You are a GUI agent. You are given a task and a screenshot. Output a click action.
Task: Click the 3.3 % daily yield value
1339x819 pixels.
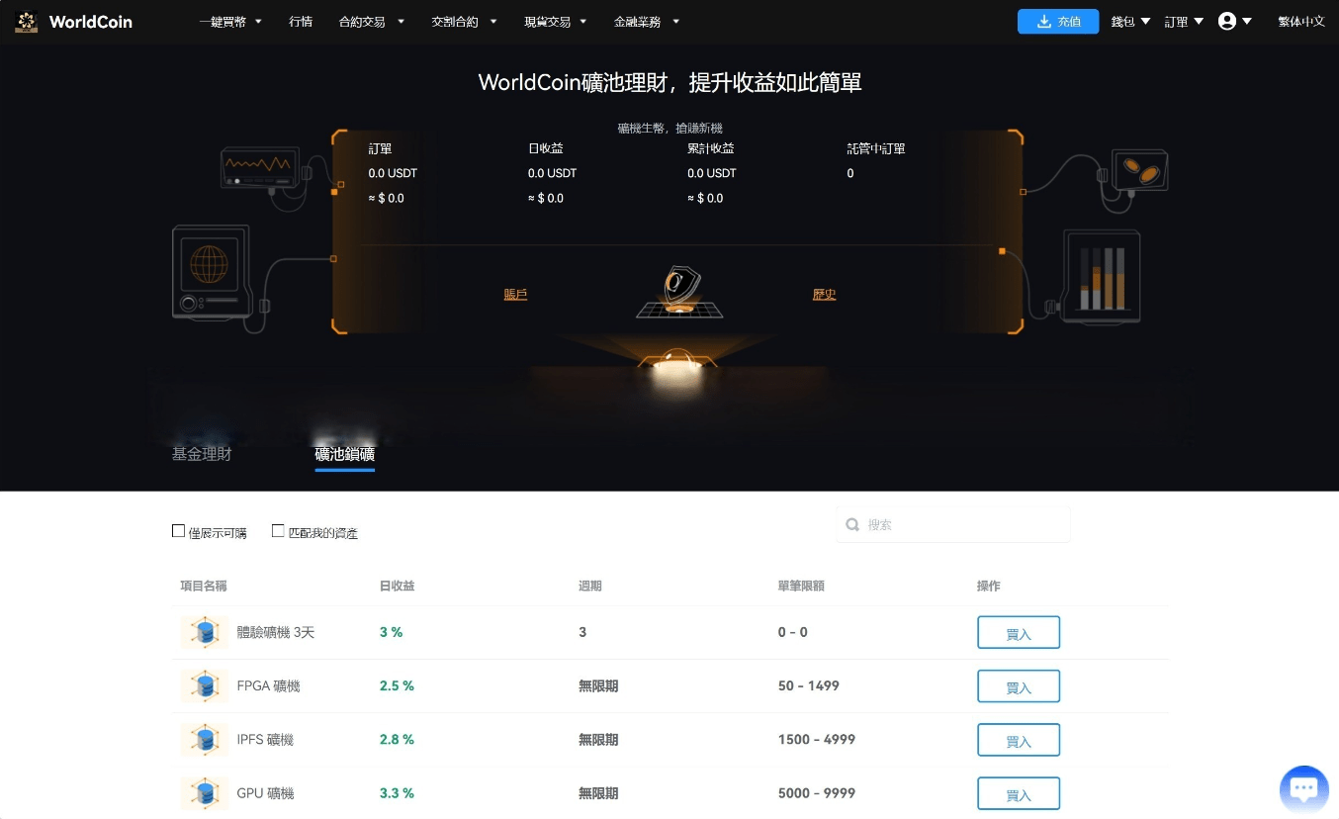click(x=397, y=792)
